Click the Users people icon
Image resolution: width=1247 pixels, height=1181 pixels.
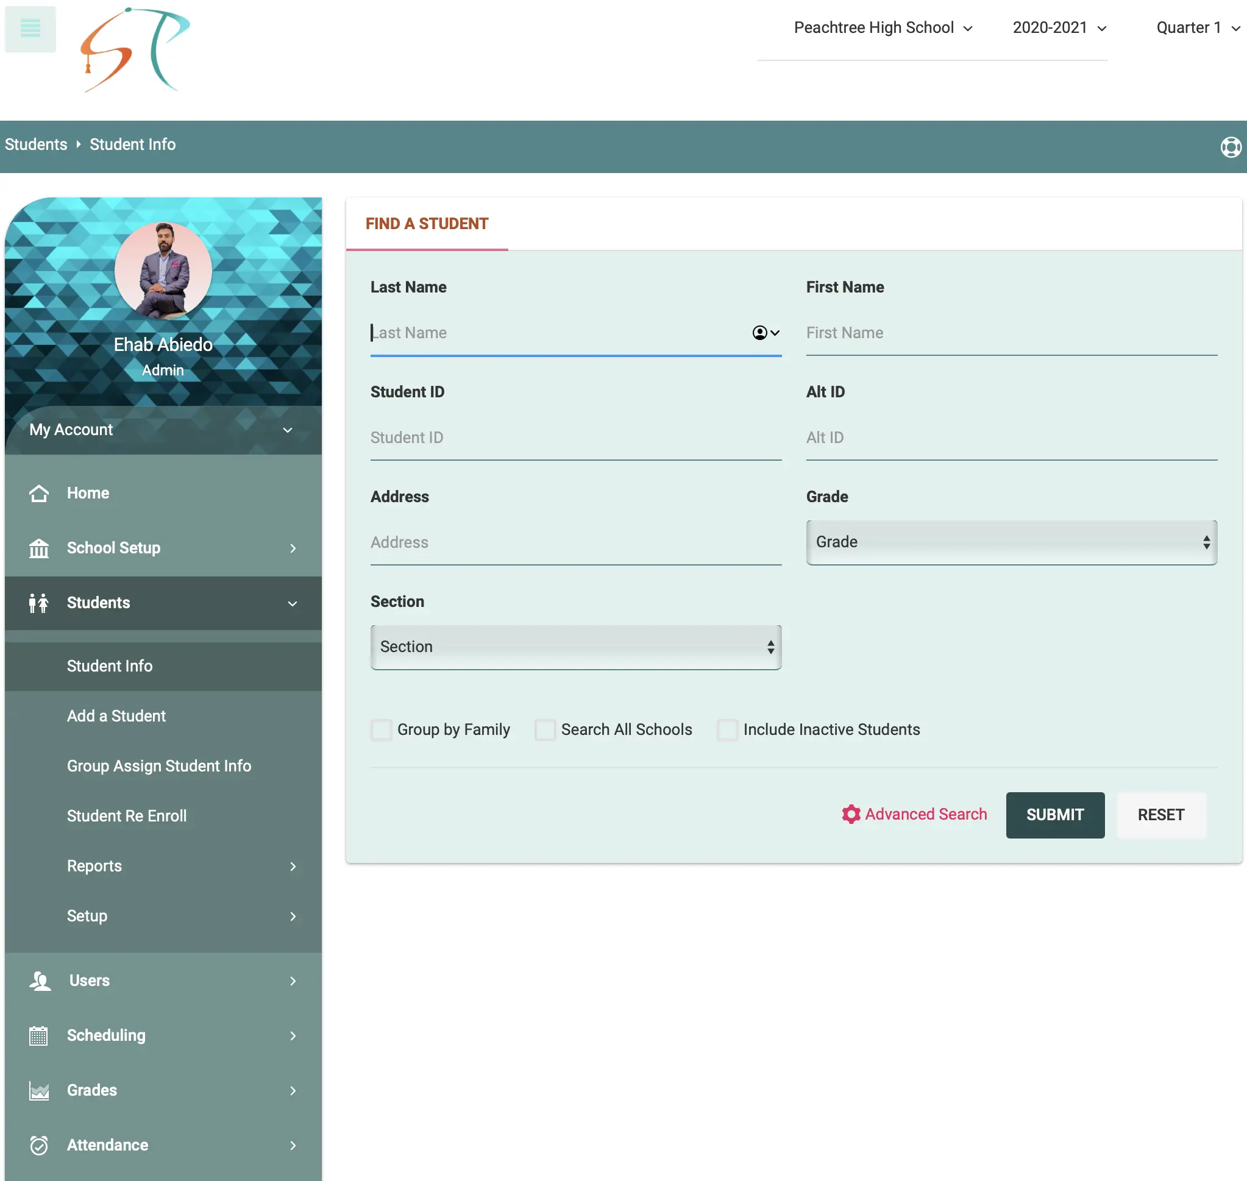[x=40, y=981]
